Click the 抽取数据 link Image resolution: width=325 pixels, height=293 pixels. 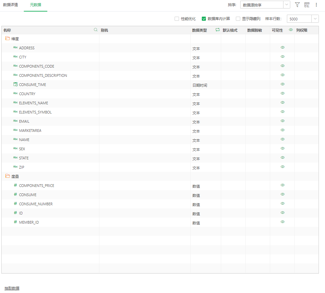tap(12, 288)
